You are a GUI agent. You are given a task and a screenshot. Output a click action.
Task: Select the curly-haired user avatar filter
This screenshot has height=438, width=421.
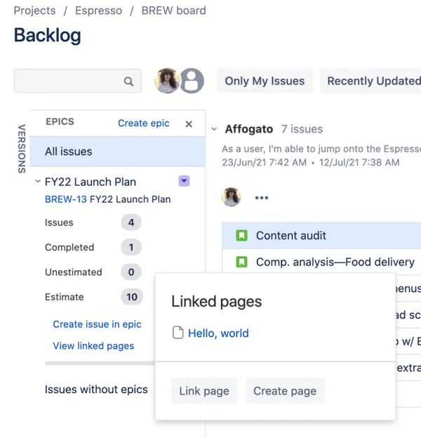167,81
